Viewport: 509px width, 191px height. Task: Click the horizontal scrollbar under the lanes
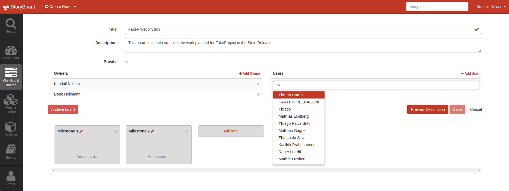click(266, 170)
